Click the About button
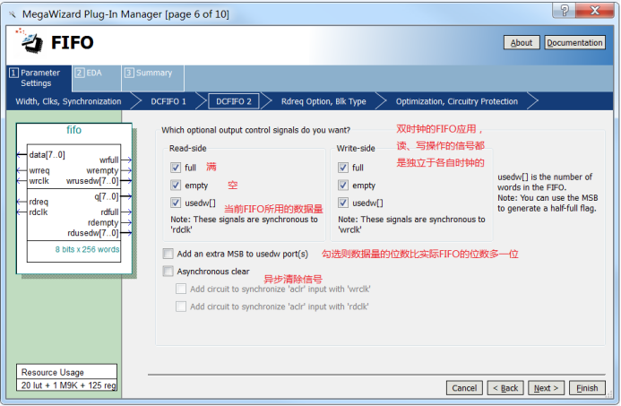Image resolution: width=621 pixels, height=406 pixels. (522, 43)
